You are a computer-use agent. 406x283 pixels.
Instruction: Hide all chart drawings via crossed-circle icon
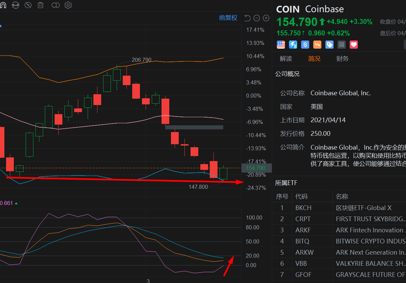pos(28,5)
